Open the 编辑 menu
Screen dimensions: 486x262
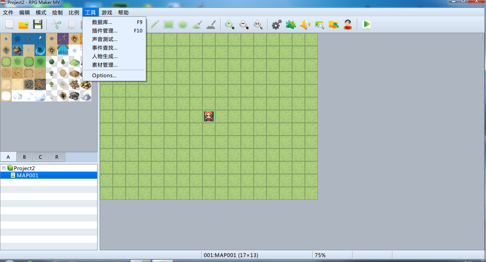[25, 12]
